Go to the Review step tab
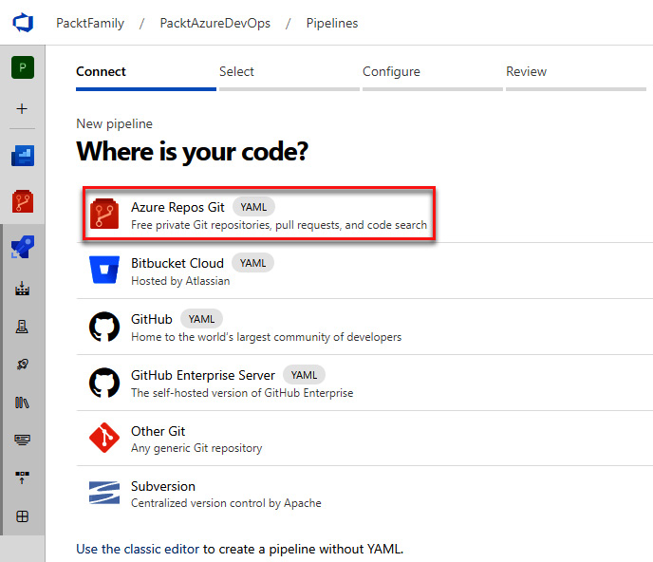The width and height of the screenshot is (653, 562). click(x=575, y=76)
